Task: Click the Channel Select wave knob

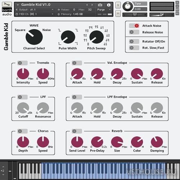Action: click(34, 37)
